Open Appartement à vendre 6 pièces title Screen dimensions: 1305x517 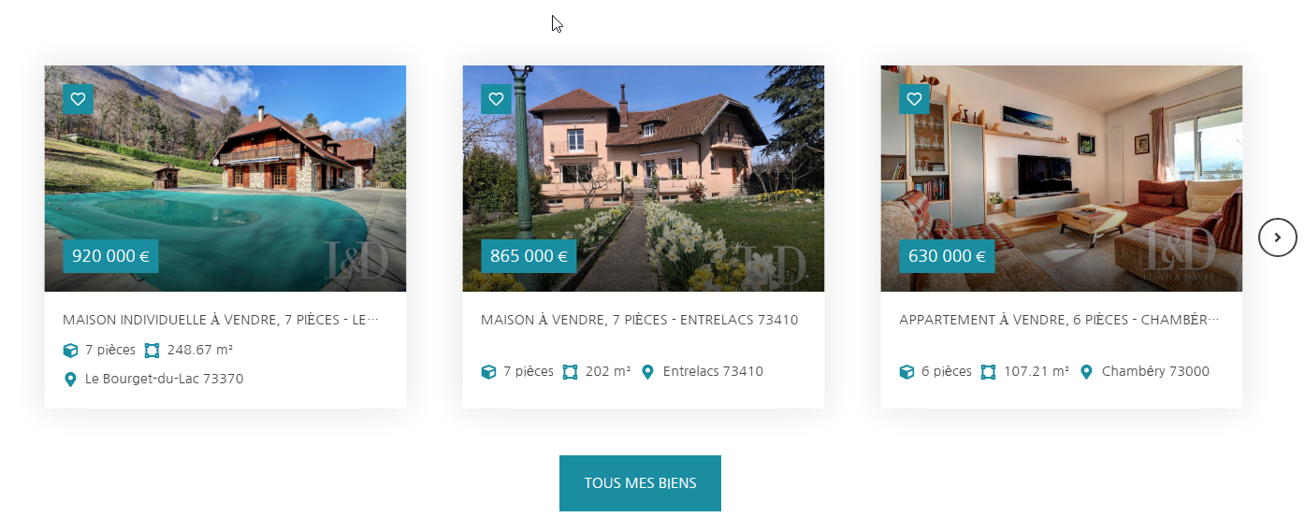point(1059,320)
